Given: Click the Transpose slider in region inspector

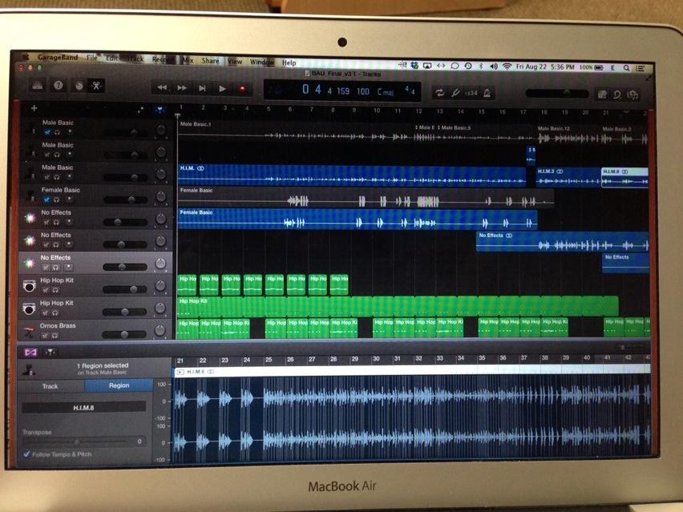Looking at the screenshot, I should click(78, 442).
